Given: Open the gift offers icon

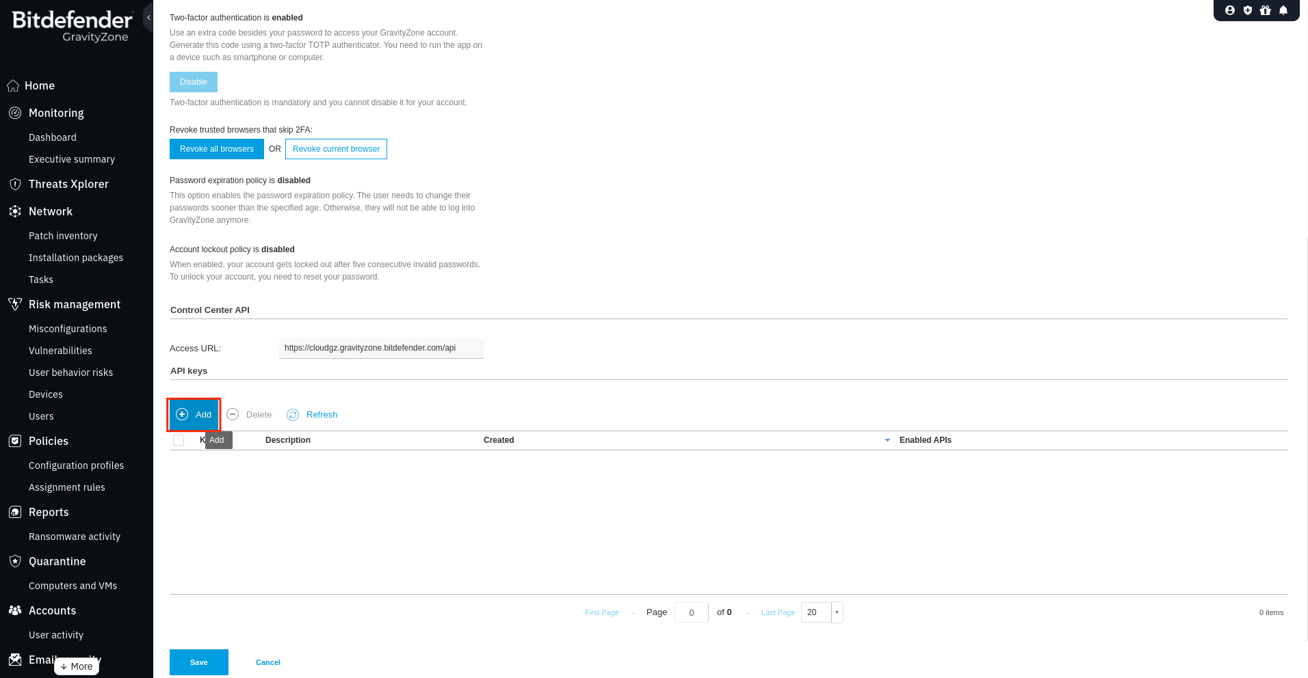Looking at the screenshot, I should tap(1266, 10).
